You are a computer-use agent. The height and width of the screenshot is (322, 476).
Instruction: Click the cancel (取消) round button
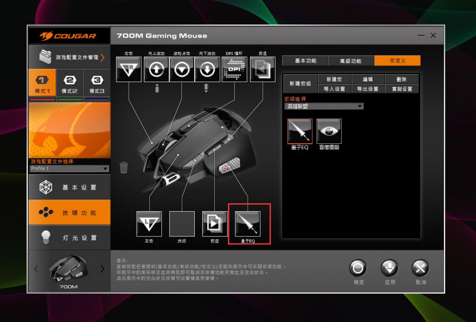tap(420, 268)
